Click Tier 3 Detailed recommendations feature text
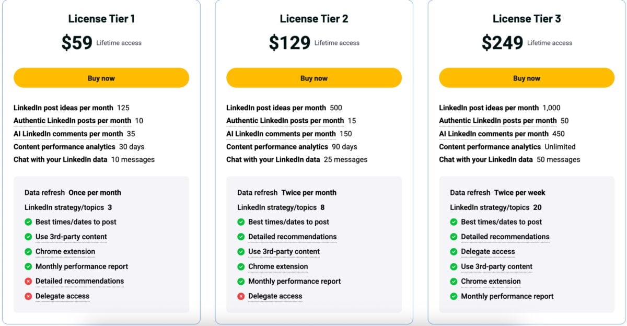The width and height of the screenshot is (627, 326). click(505, 237)
